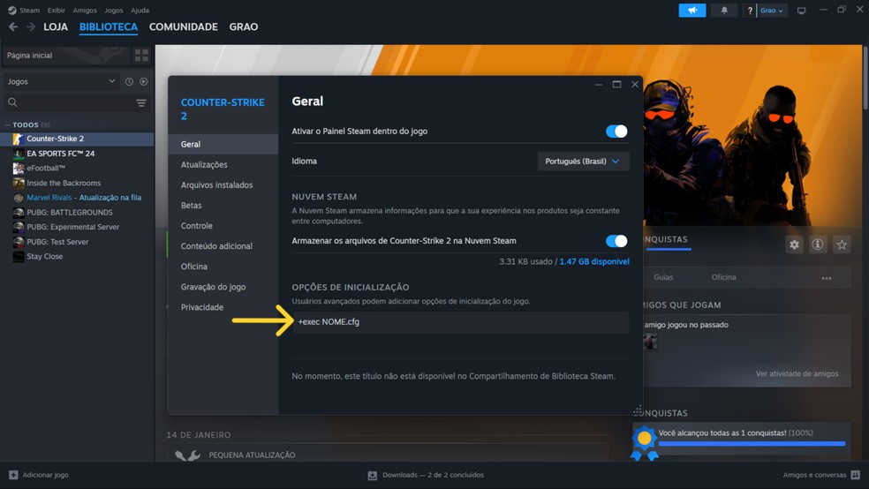Open the announcements megaphone icon
The width and height of the screenshot is (869, 489).
click(x=692, y=11)
